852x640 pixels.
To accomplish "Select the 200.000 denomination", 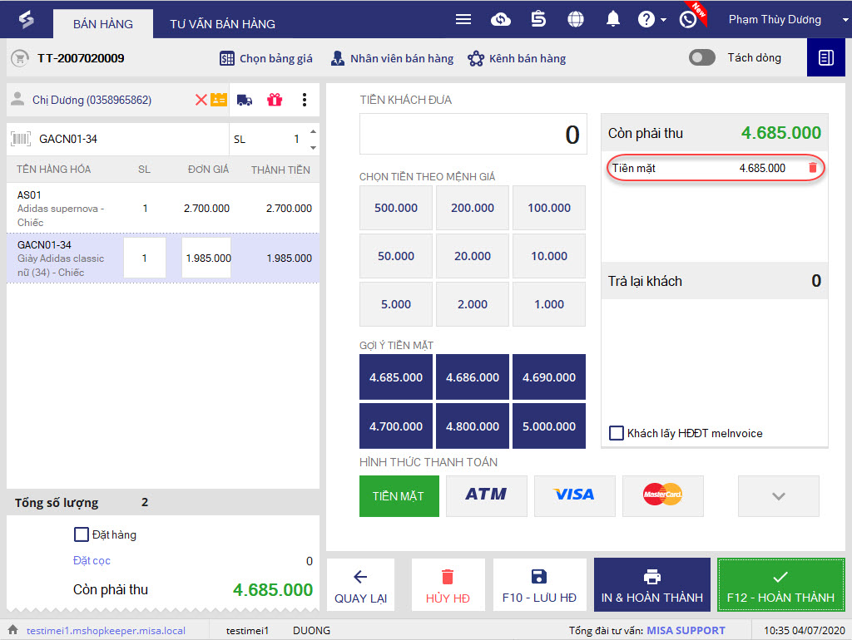I will point(473,208).
